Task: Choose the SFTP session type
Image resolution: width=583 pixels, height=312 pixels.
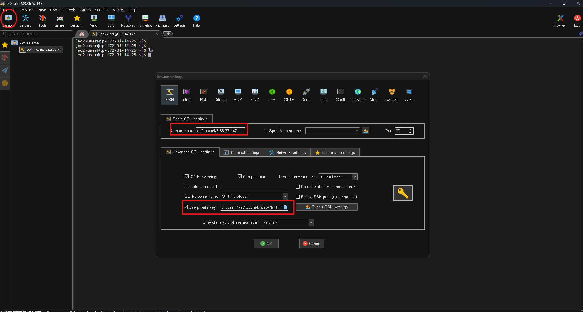Action: (289, 95)
